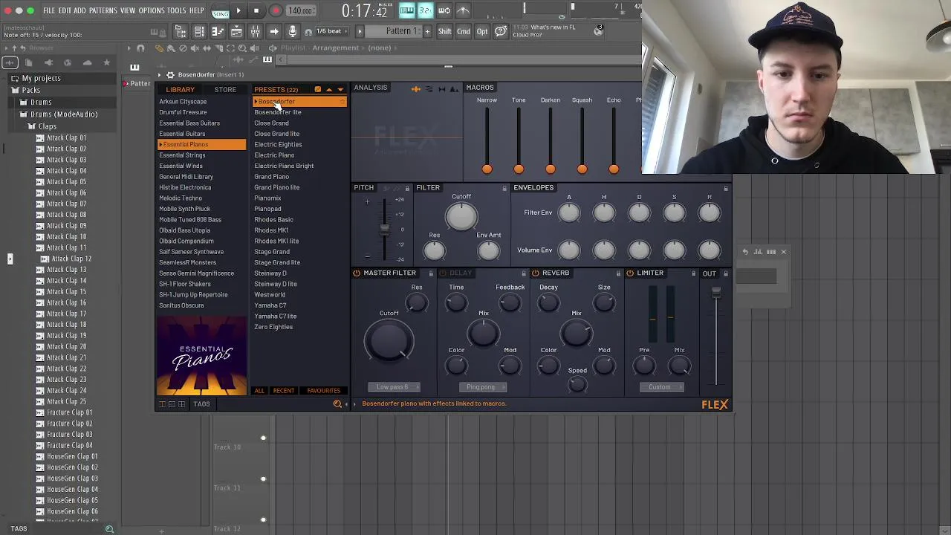Toggle the Master Filter power button
The width and height of the screenshot is (951, 535).
357,273
